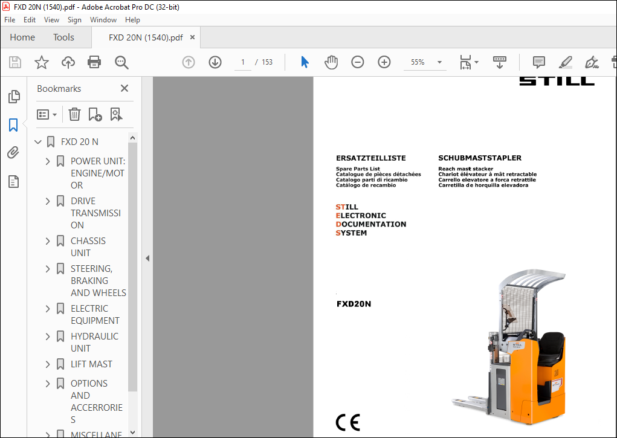The image size is (617, 438).
Task: Open the attachments paperclip panel
Action: coord(13,153)
